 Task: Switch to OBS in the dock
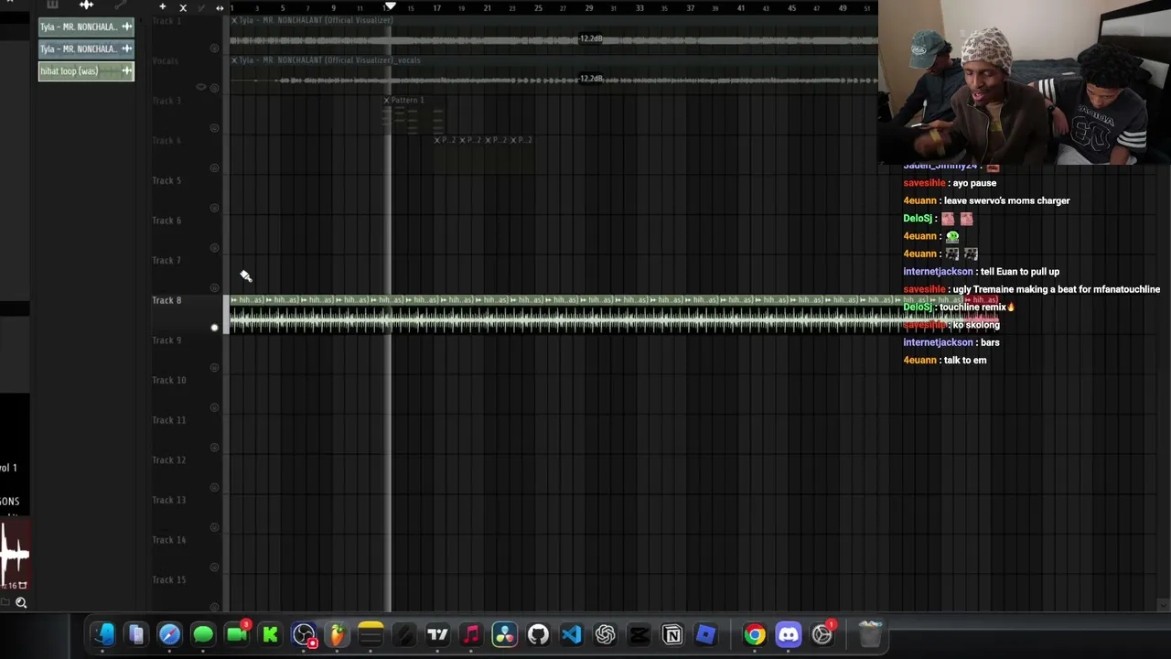305,634
